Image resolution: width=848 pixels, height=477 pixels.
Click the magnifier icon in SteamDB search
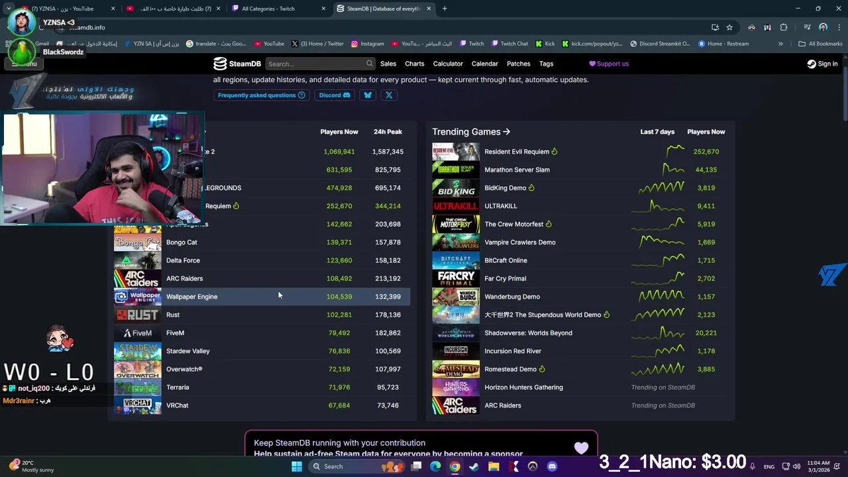[369, 64]
